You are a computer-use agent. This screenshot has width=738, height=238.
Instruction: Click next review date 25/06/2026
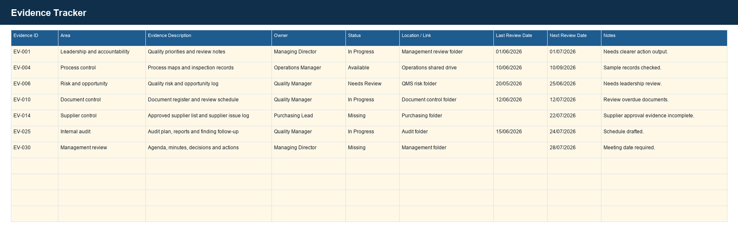(x=574, y=86)
